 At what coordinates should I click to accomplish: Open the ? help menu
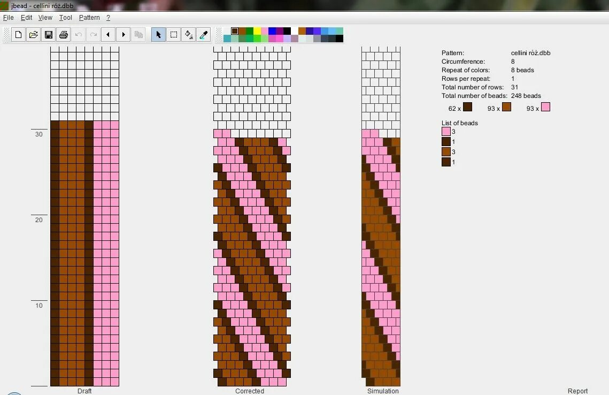[x=109, y=18]
